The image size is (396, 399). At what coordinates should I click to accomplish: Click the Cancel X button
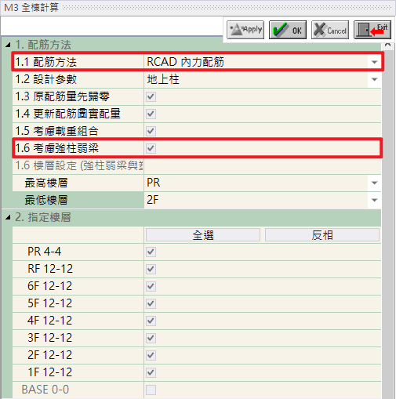pyautogui.click(x=330, y=30)
